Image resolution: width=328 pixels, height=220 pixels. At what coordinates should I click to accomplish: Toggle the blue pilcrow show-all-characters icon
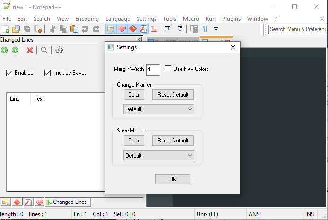coord(205,29)
